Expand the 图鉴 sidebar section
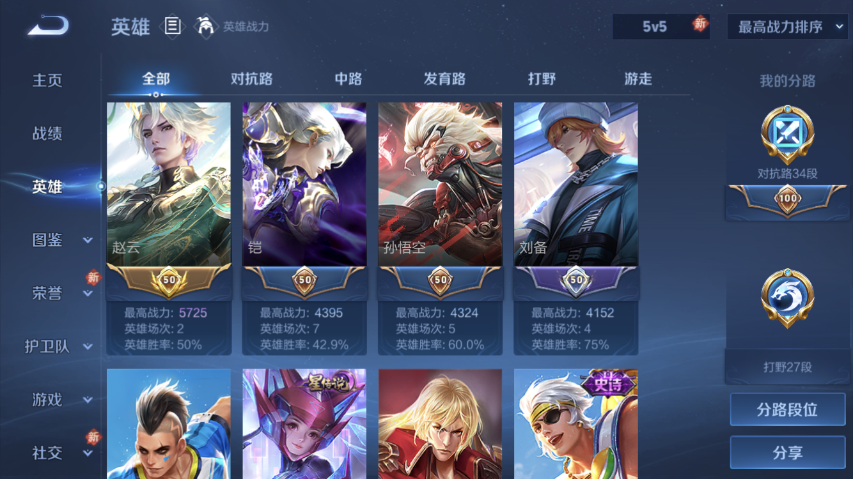The image size is (853, 479). click(88, 241)
